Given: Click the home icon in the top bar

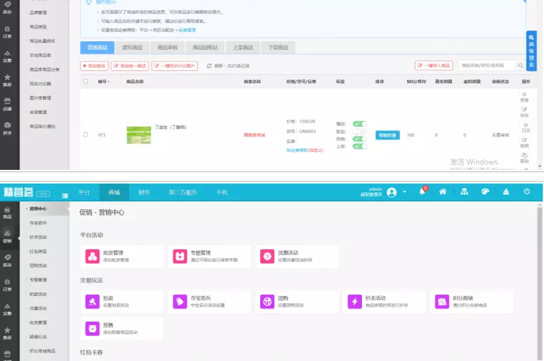Looking at the screenshot, I should [x=443, y=192].
